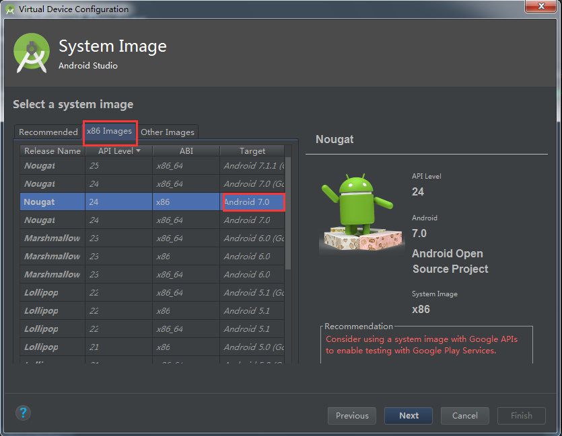
Task: Click the Nougat android mascot image
Action: pyautogui.click(x=361, y=212)
